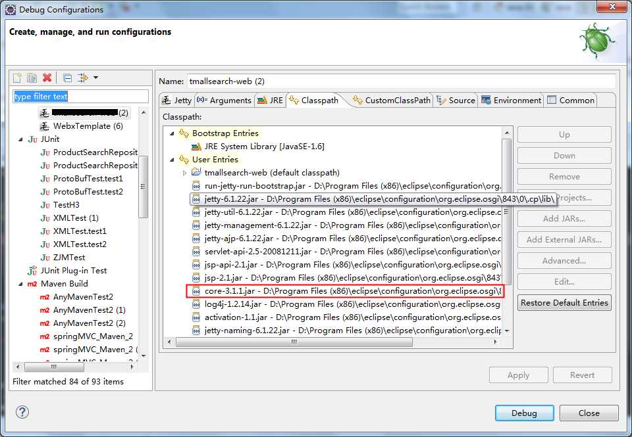Select ProtoBufTest.test1 configuration
This screenshot has height=437, width=632.
(88, 179)
